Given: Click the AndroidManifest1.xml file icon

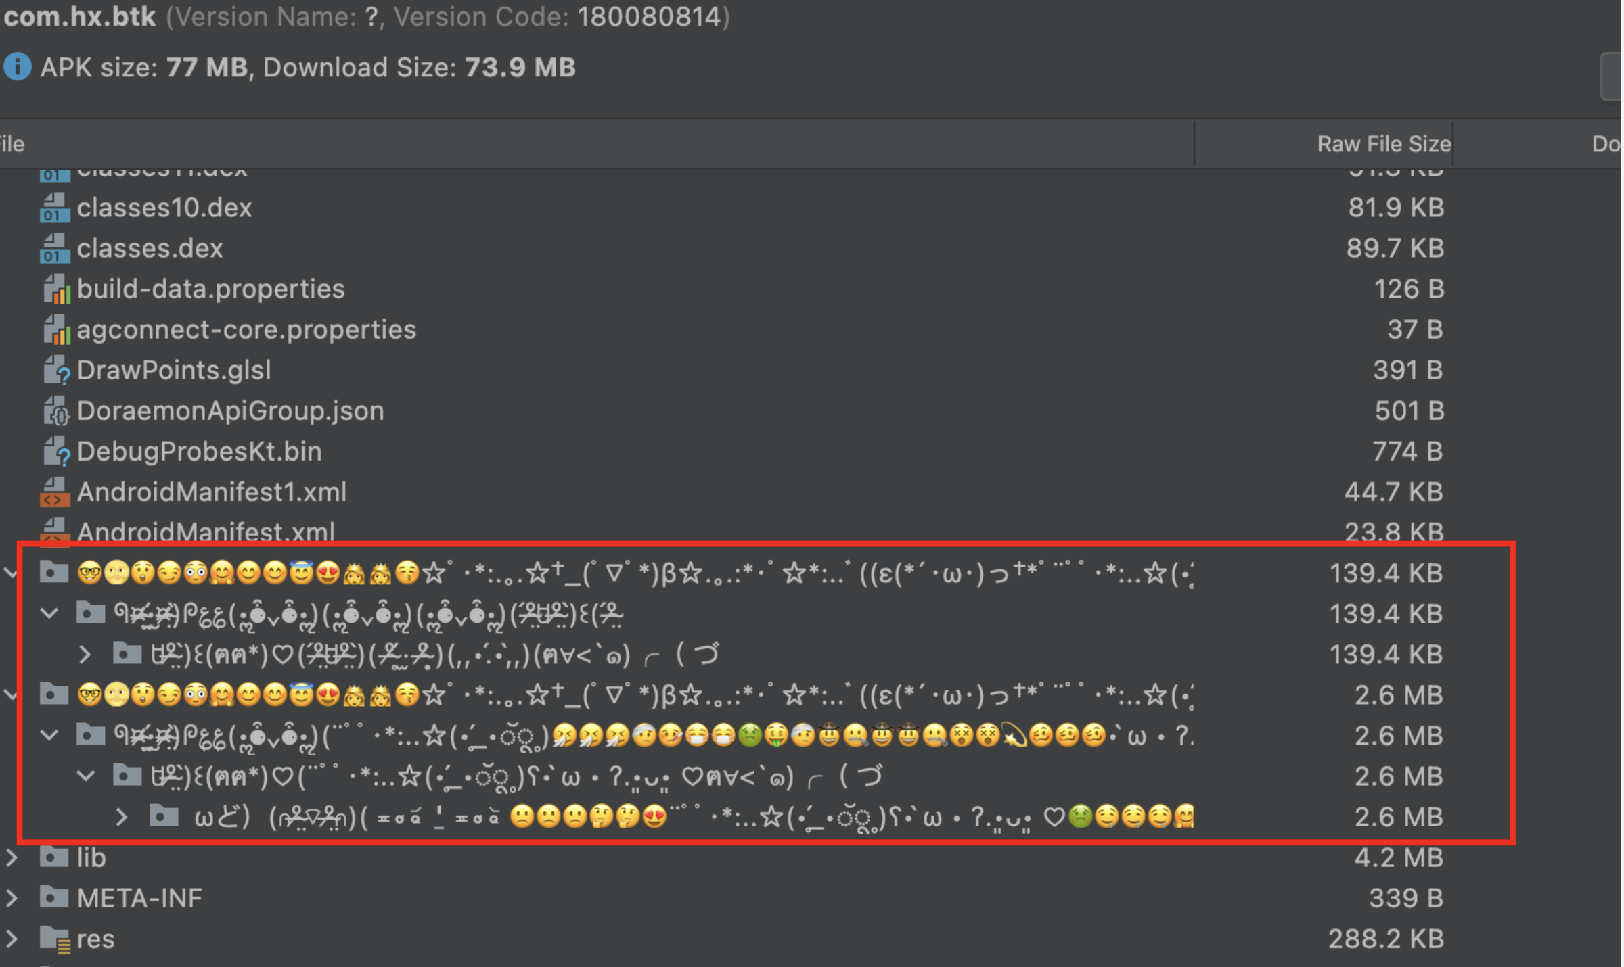Looking at the screenshot, I should click(x=55, y=492).
